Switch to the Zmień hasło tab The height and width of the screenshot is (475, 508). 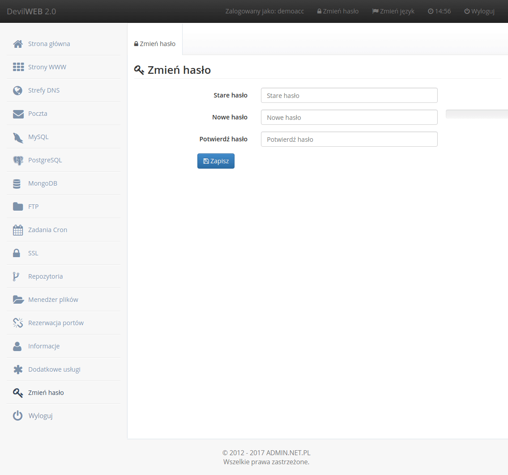point(155,44)
